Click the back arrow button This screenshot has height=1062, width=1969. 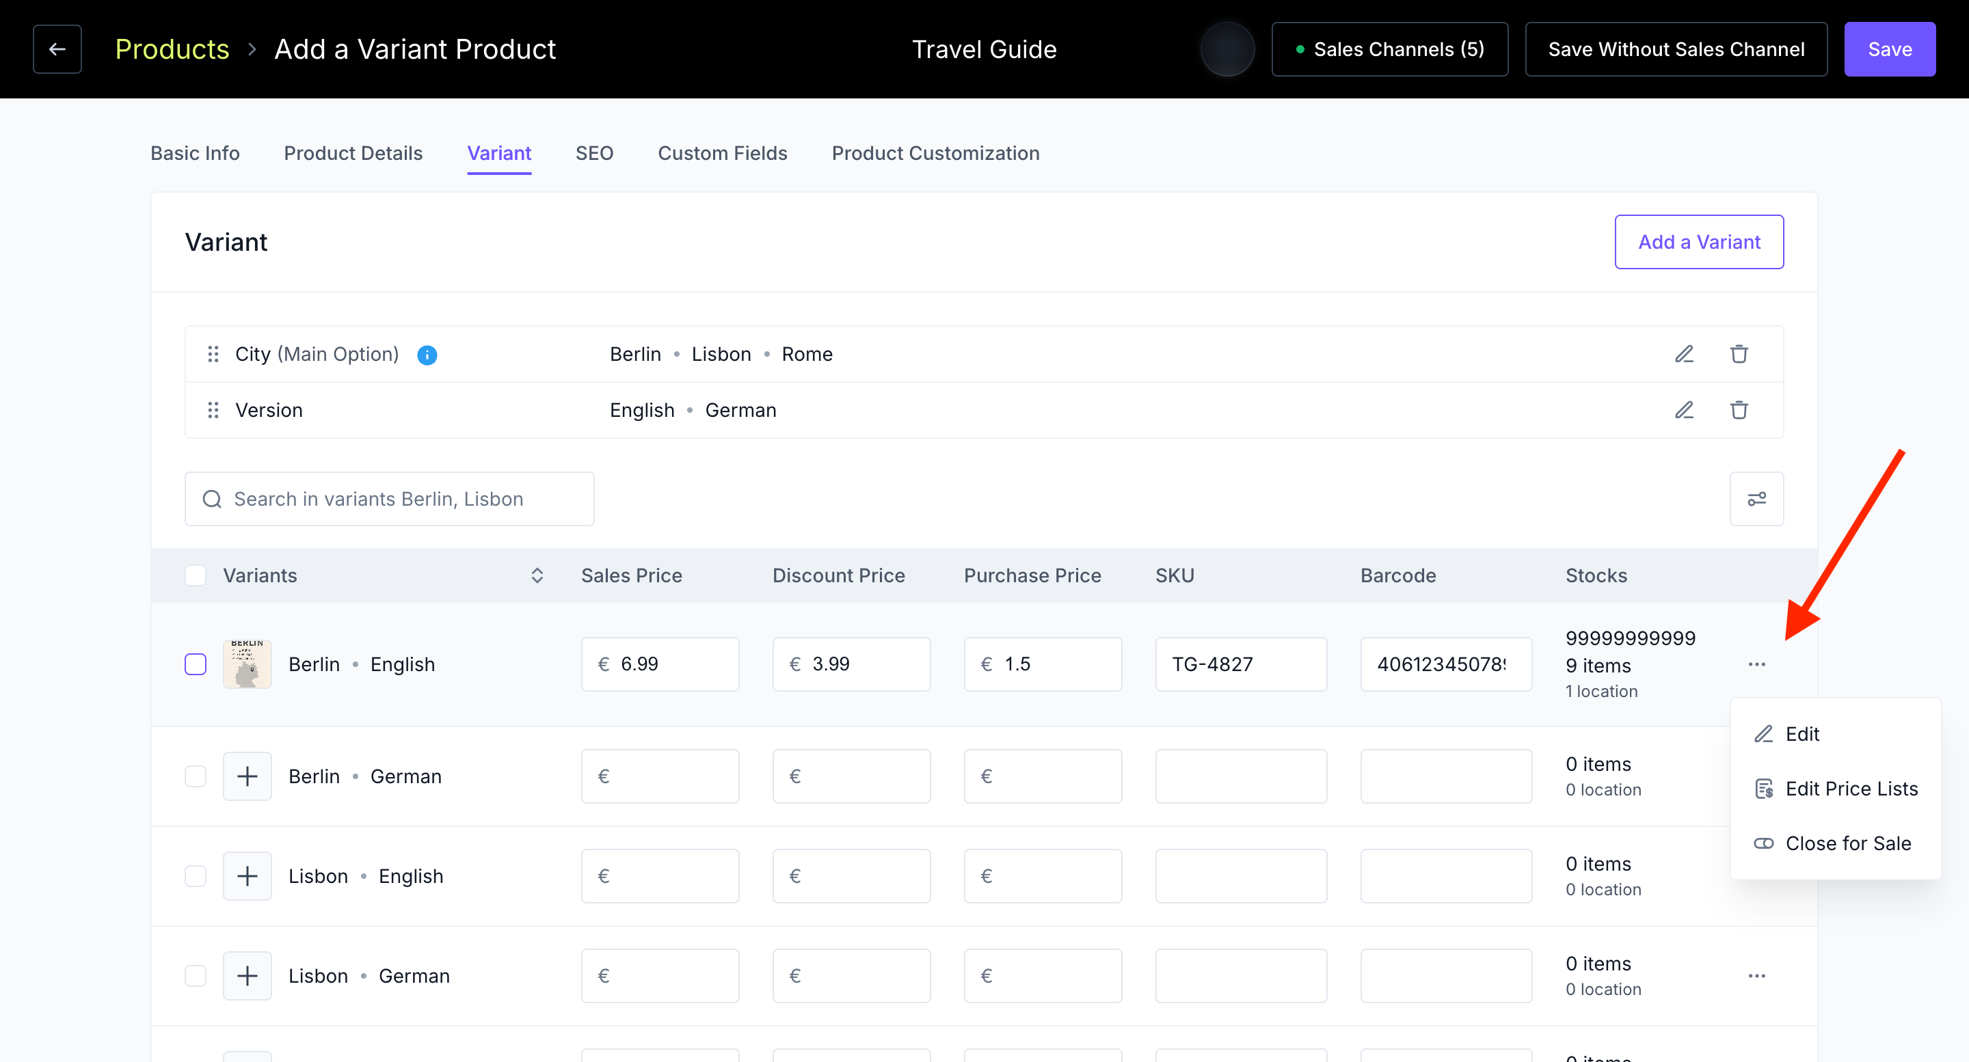pos(57,49)
